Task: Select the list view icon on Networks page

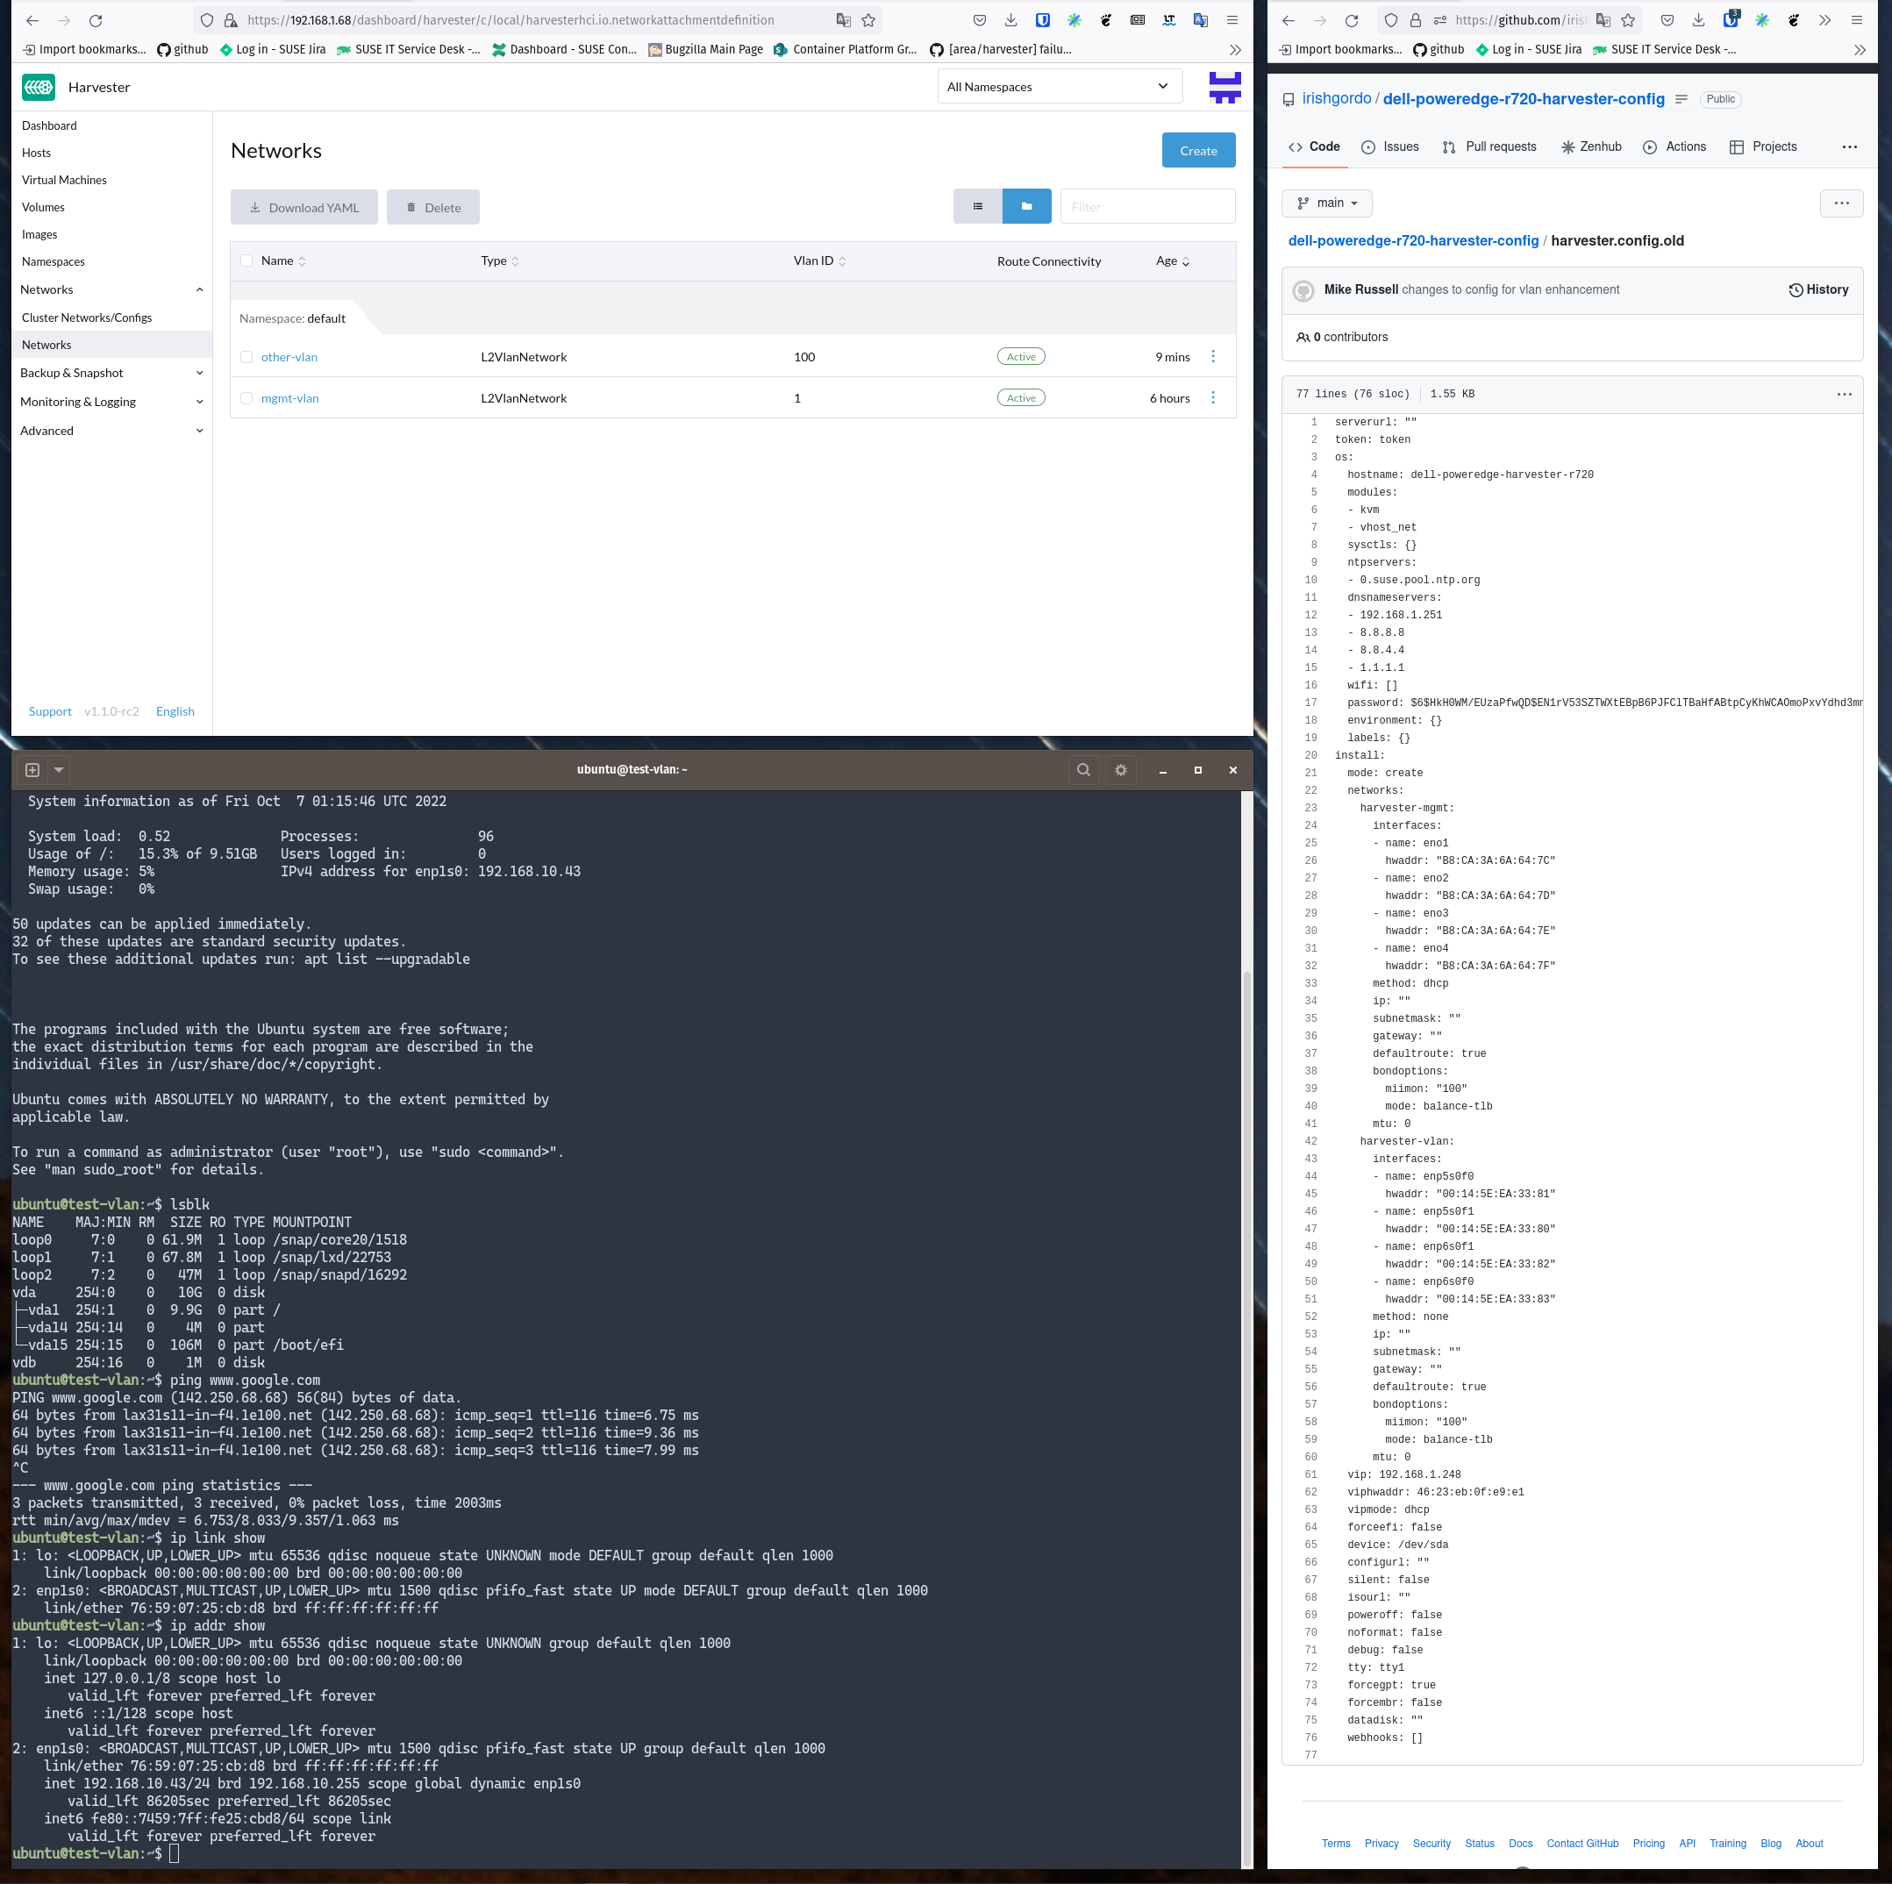Action: pos(977,205)
